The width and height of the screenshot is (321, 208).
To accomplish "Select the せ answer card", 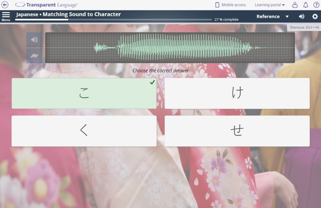I will [237, 131].
